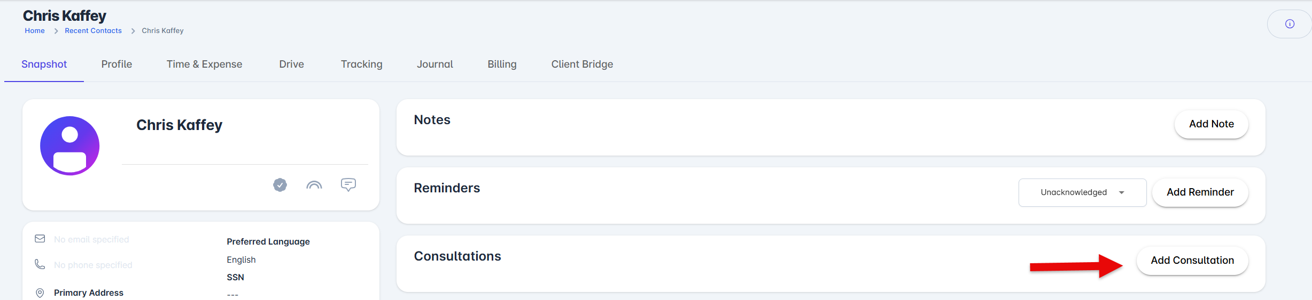Click the email envelope icon
Viewport: 1312px width, 300px height.
tap(40, 239)
